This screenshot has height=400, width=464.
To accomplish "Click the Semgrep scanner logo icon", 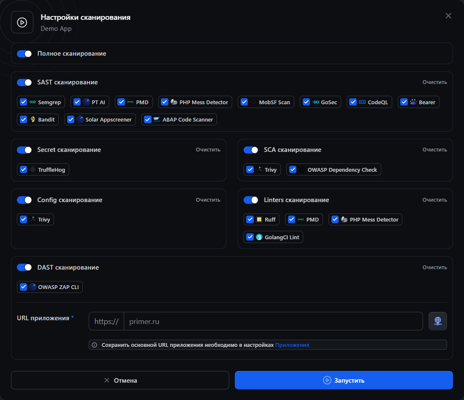I will point(33,102).
